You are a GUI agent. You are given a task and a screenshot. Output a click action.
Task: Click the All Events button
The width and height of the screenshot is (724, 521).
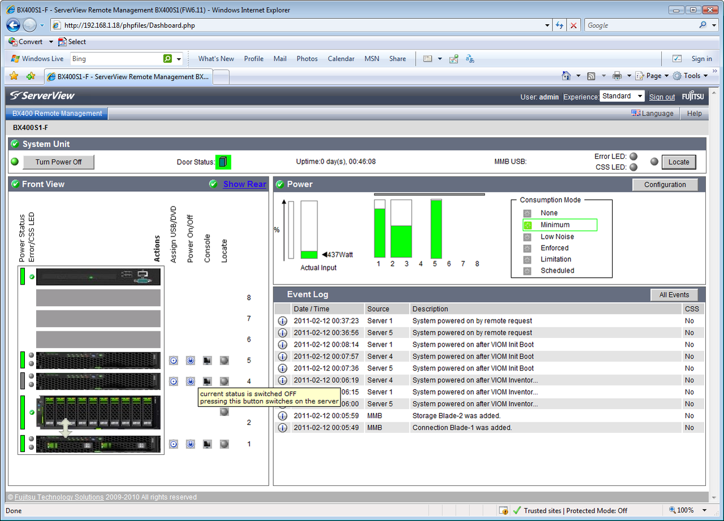click(674, 295)
